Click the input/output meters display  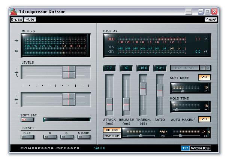coord(55,46)
